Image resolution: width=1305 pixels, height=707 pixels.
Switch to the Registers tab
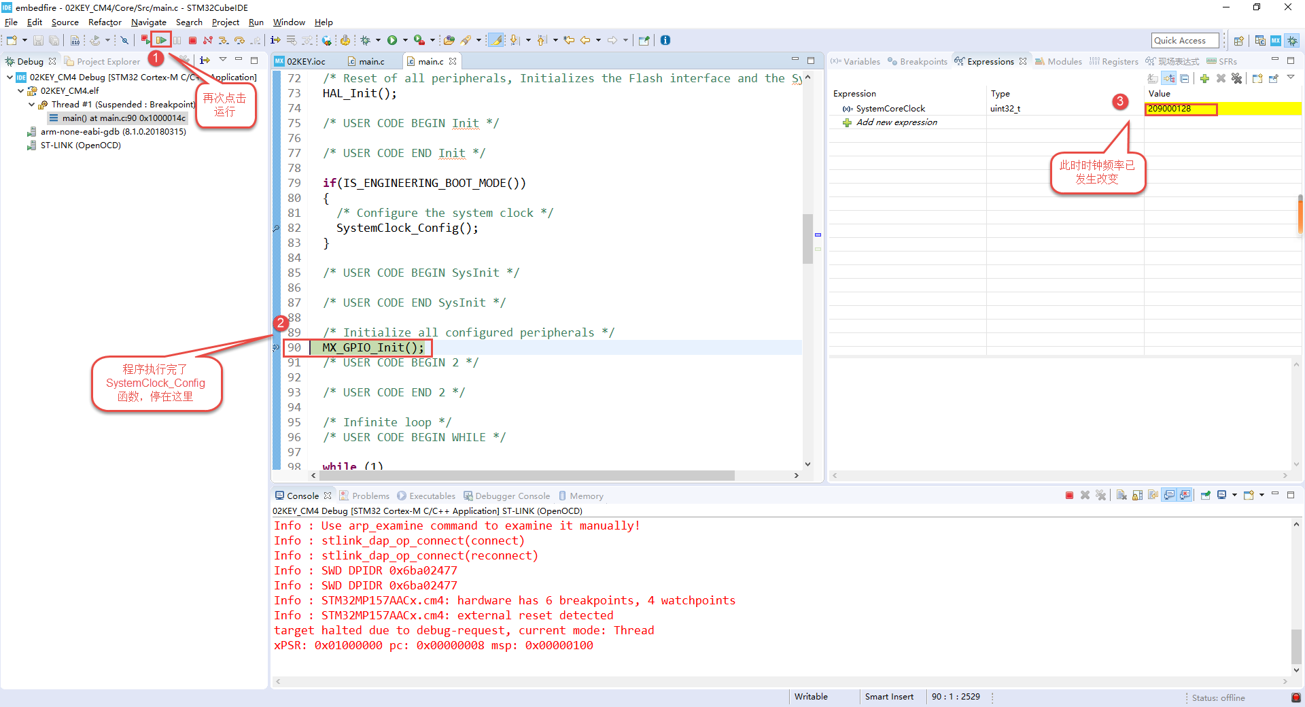[1113, 61]
